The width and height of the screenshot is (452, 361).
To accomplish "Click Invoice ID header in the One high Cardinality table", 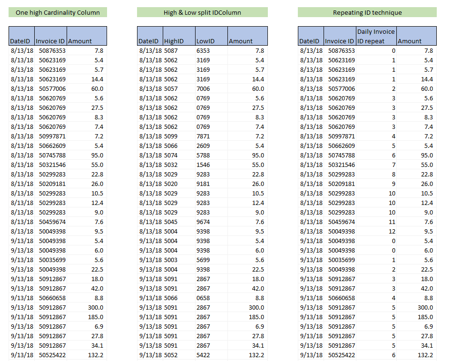I will 50,36.
